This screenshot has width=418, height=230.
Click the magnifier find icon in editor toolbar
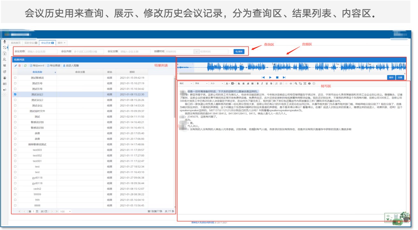(296, 84)
